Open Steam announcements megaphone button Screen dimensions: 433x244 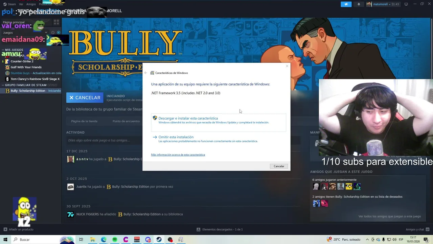point(346,4)
